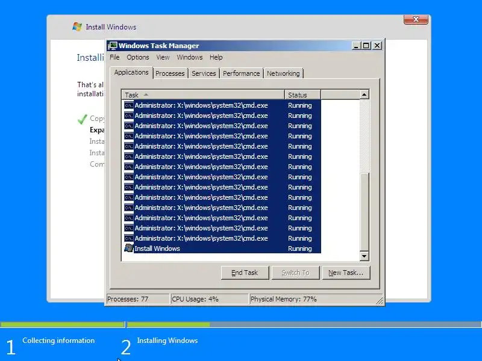
Task: Click the green checkmark in Install Windows
Action: click(x=83, y=119)
